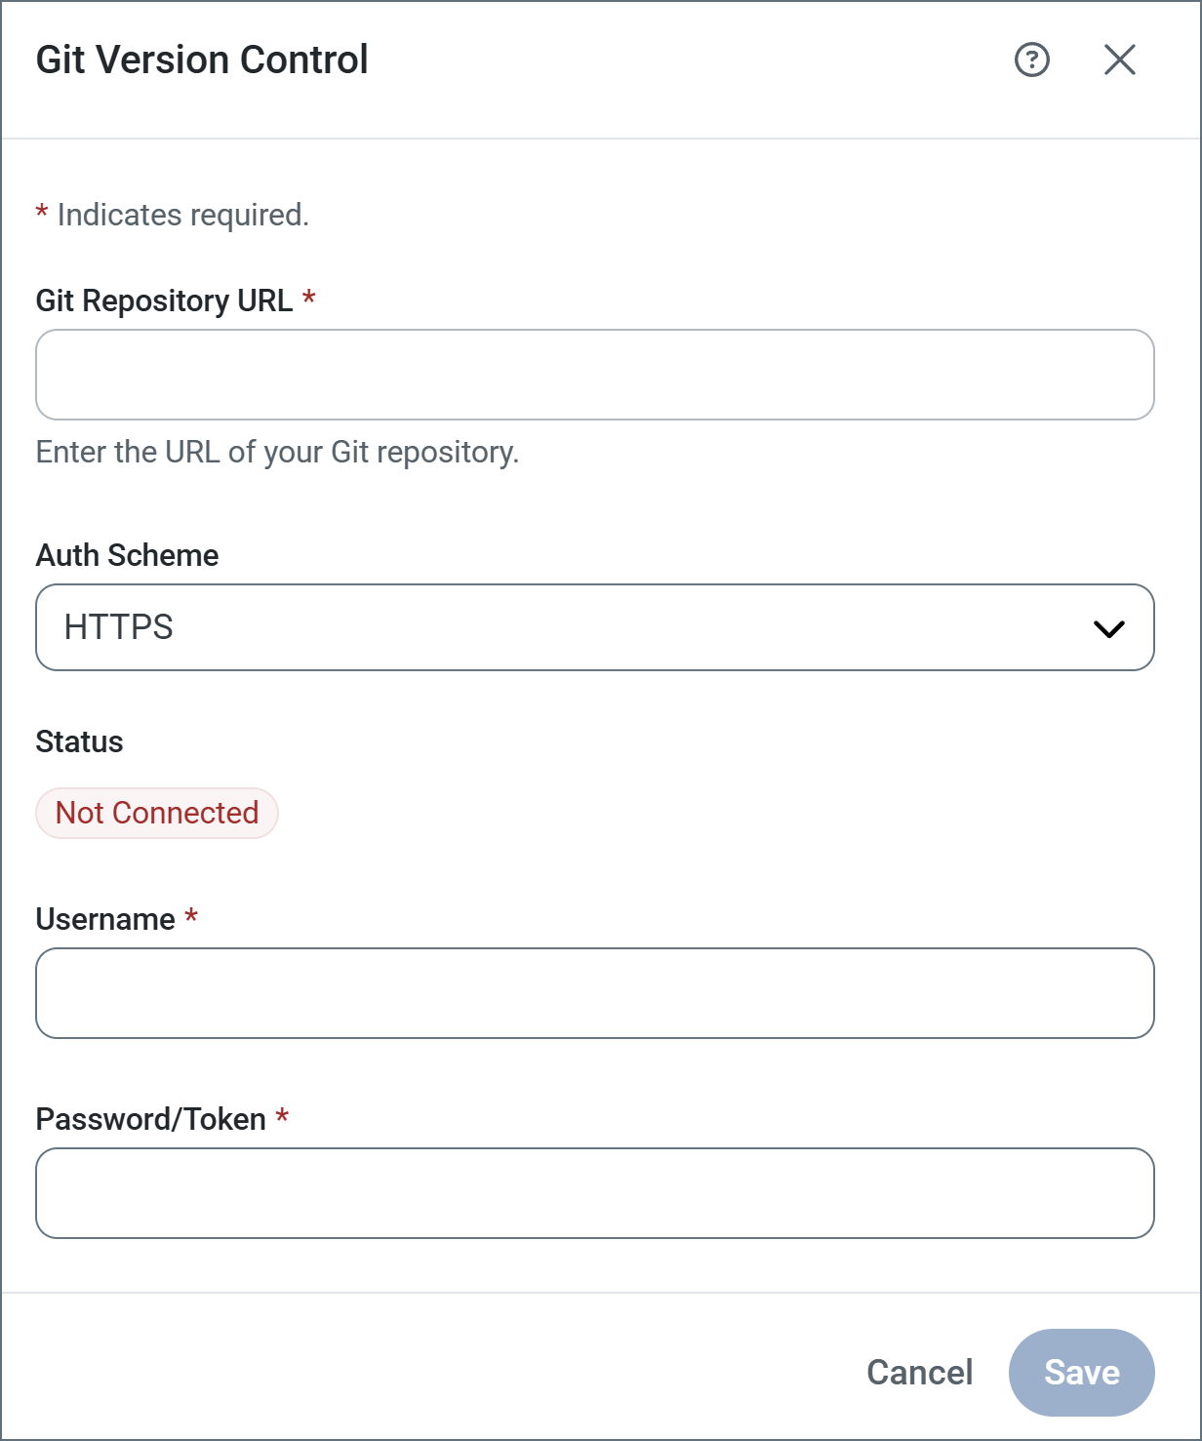Click the Auth Scheme label
This screenshot has height=1441, width=1202.
pyautogui.click(x=127, y=555)
